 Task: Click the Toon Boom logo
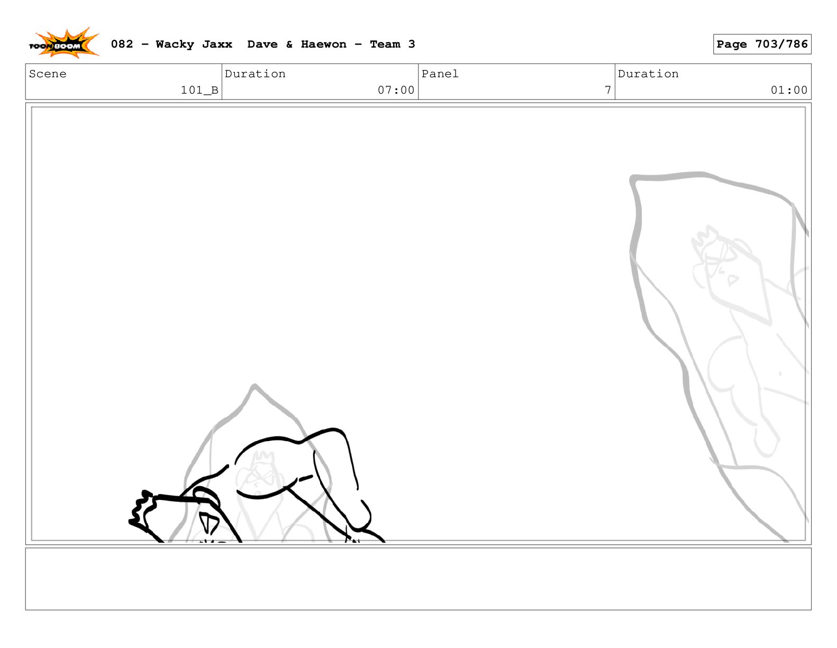tap(63, 43)
